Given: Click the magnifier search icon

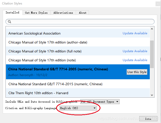Looking at the screenshot, I should [x=9, y=22].
